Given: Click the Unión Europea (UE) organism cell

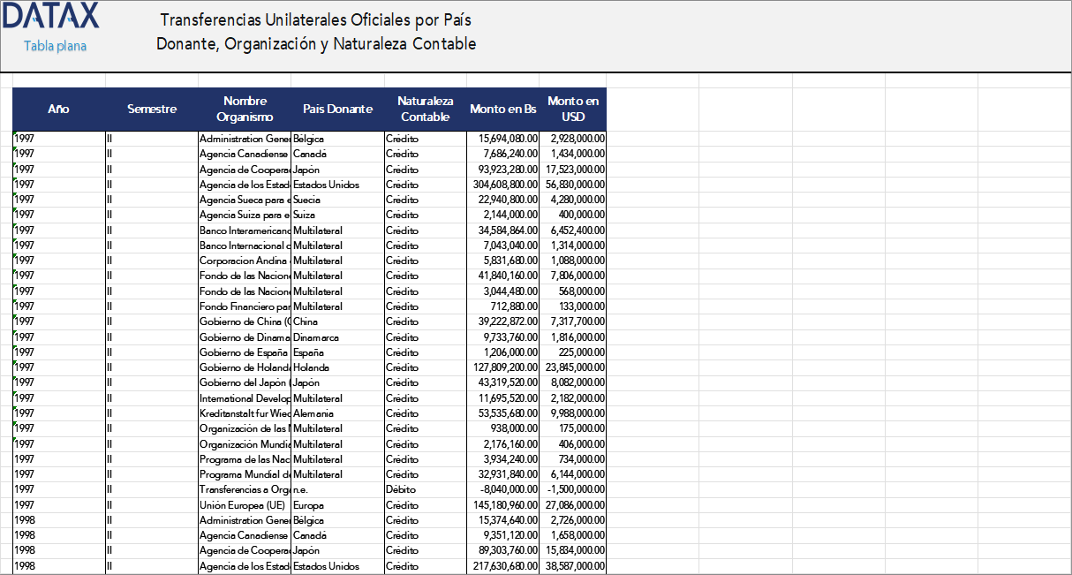Looking at the screenshot, I should tap(245, 504).
